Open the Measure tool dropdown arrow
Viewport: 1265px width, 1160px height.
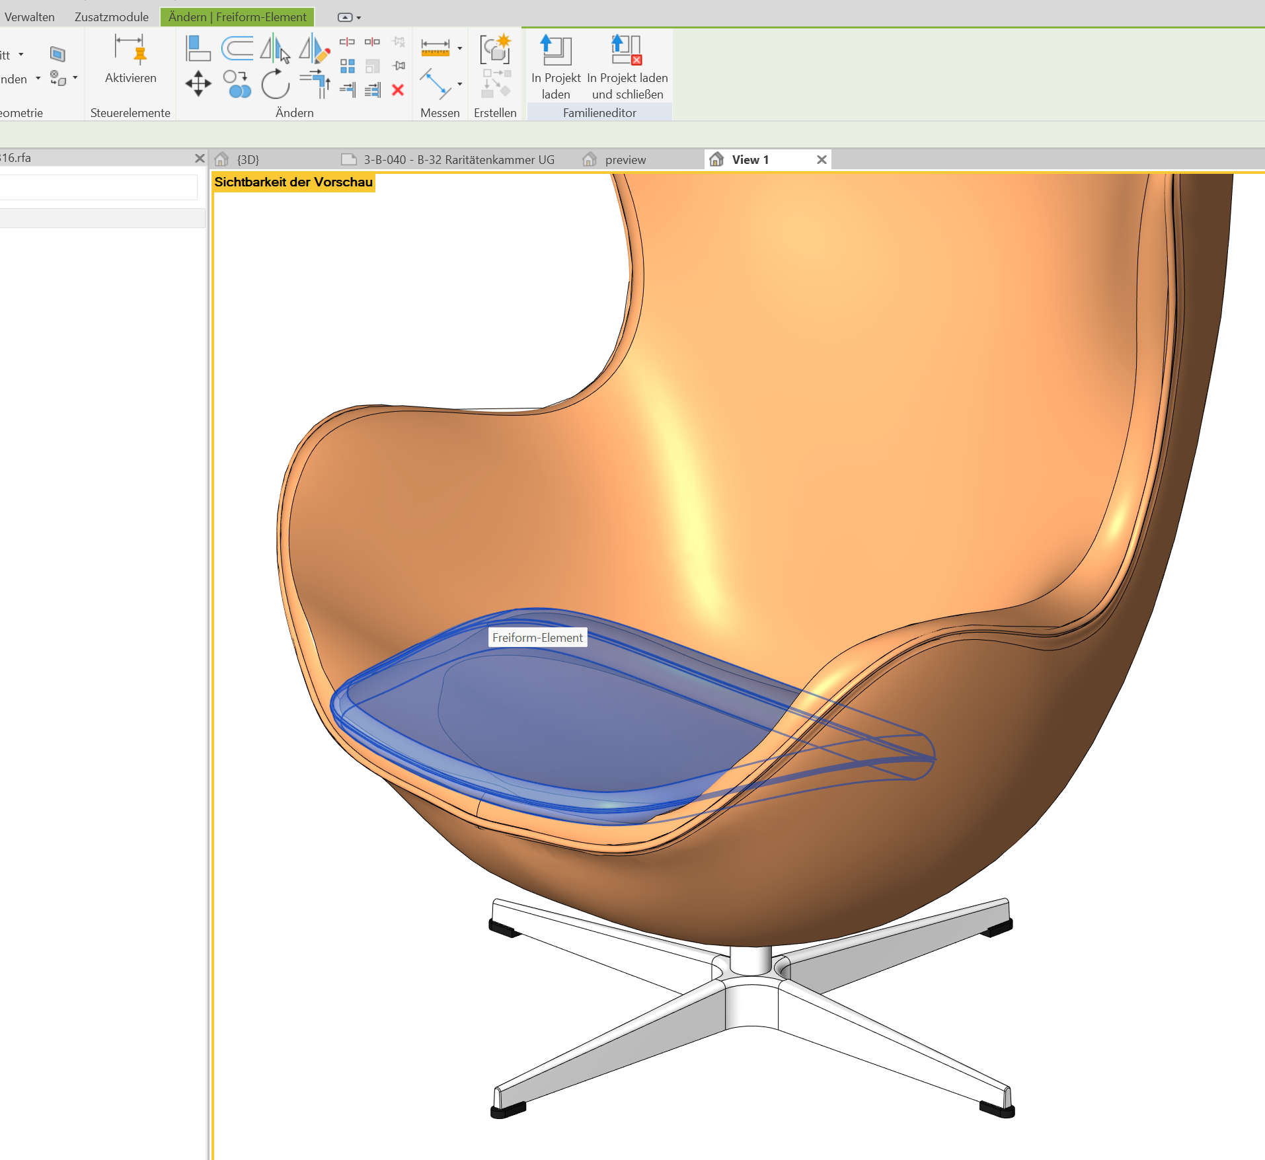pyautogui.click(x=460, y=84)
